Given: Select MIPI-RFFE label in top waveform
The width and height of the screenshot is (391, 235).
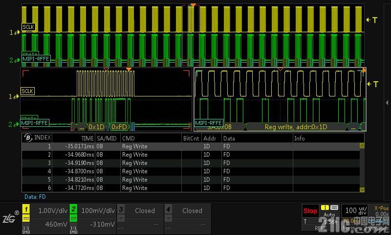Looking at the screenshot, I should tap(36, 59).
